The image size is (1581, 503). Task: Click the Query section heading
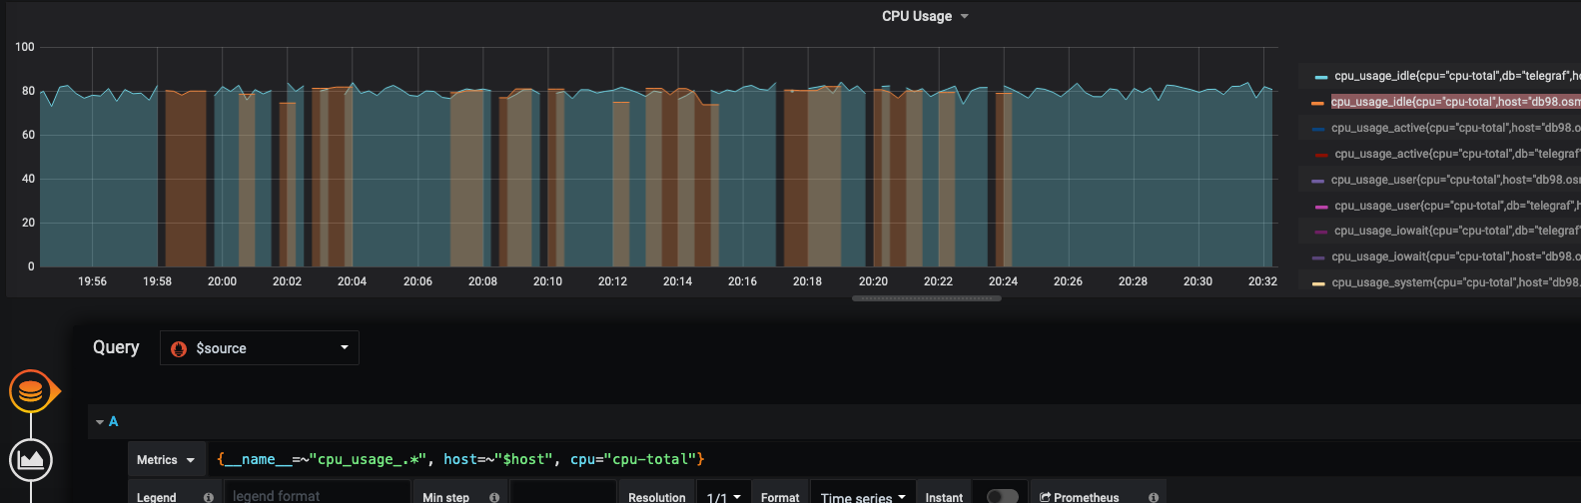pyautogui.click(x=116, y=347)
